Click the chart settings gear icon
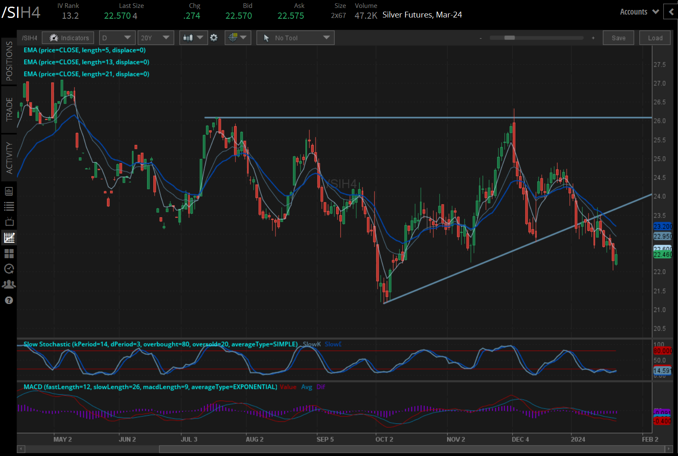This screenshot has width=678, height=456. tap(214, 38)
